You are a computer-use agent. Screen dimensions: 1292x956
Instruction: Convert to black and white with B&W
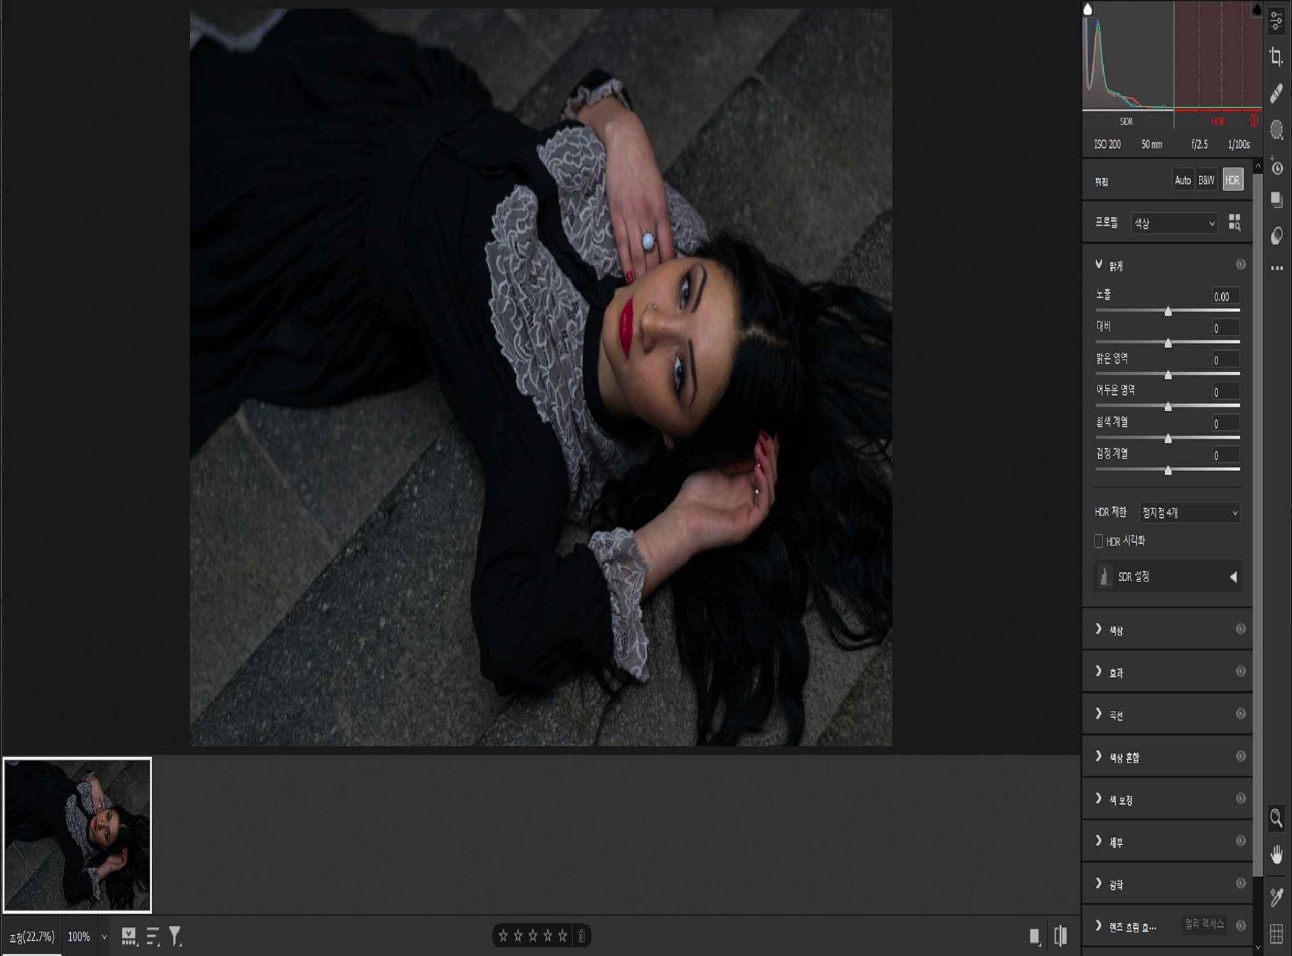(1206, 180)
